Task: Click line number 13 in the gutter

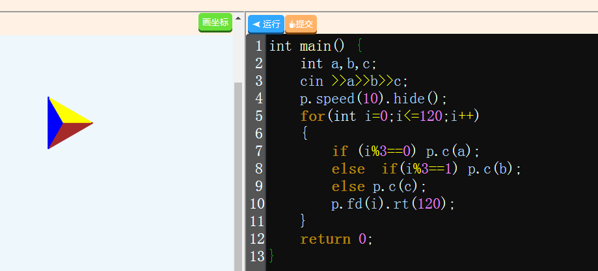Action: (x=257, y=256)
